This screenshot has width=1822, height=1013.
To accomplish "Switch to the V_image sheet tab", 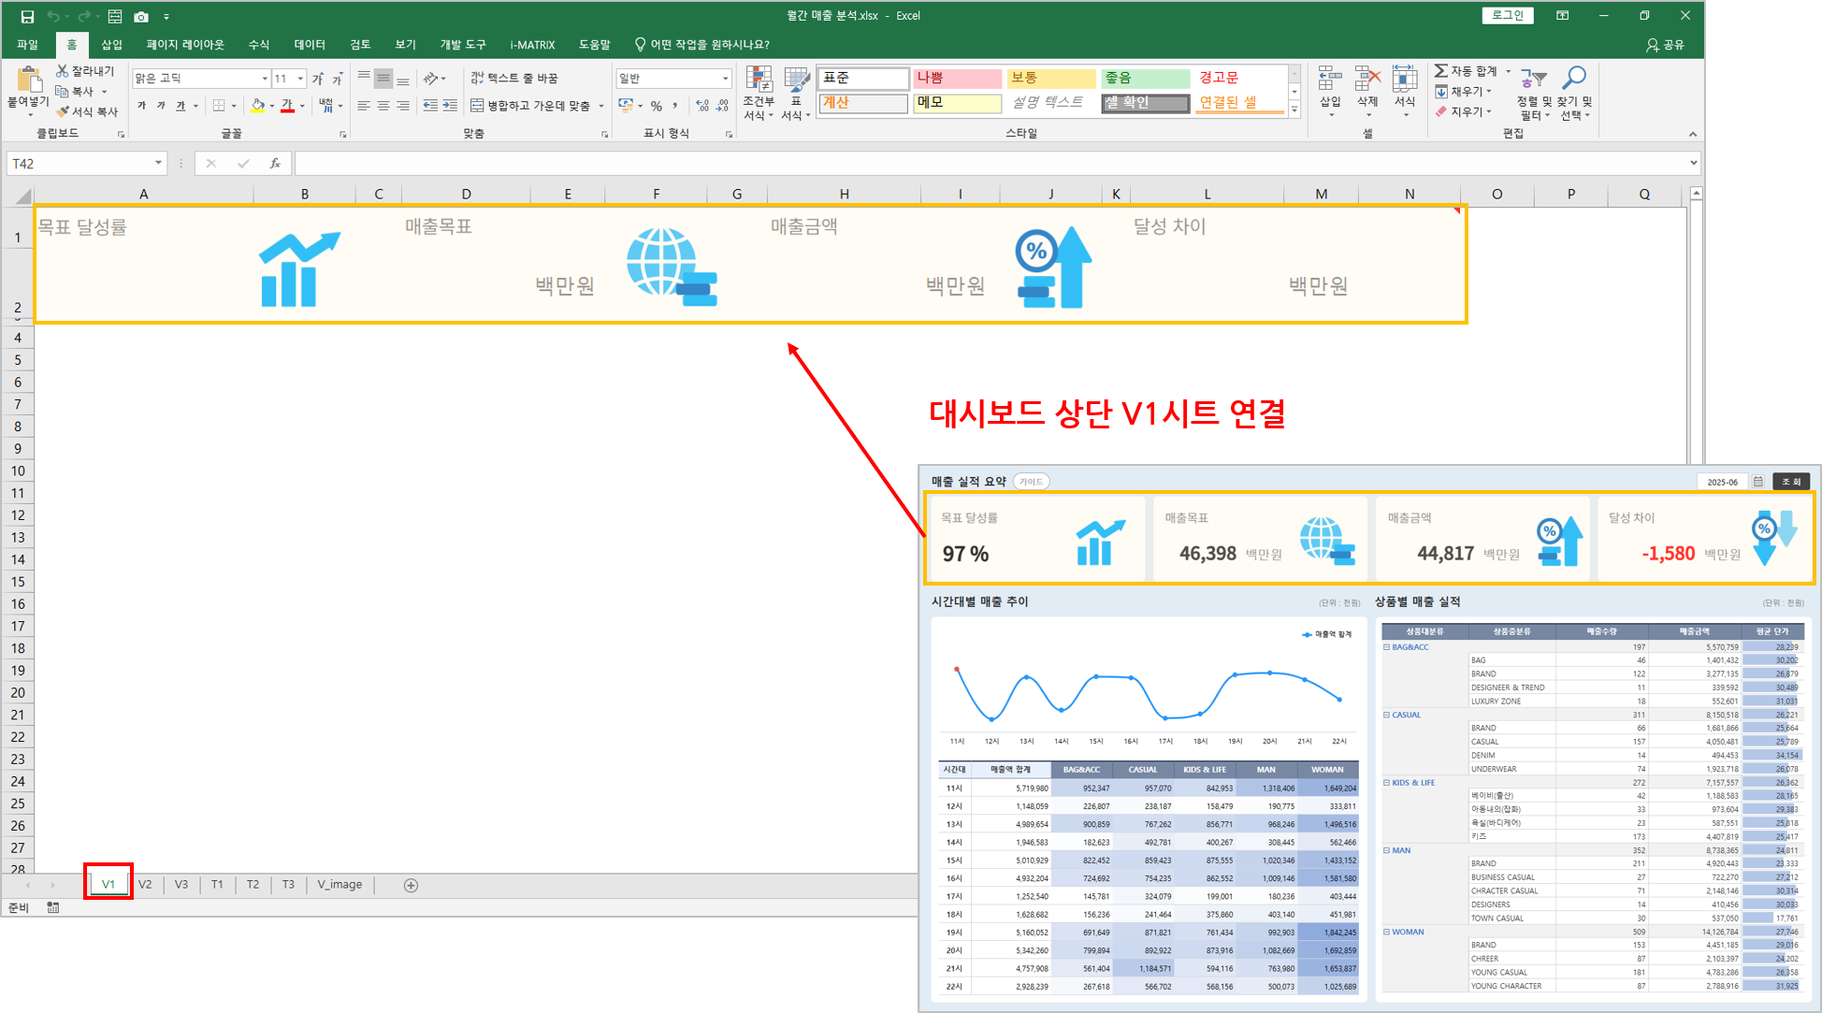I will pos(339,884).
